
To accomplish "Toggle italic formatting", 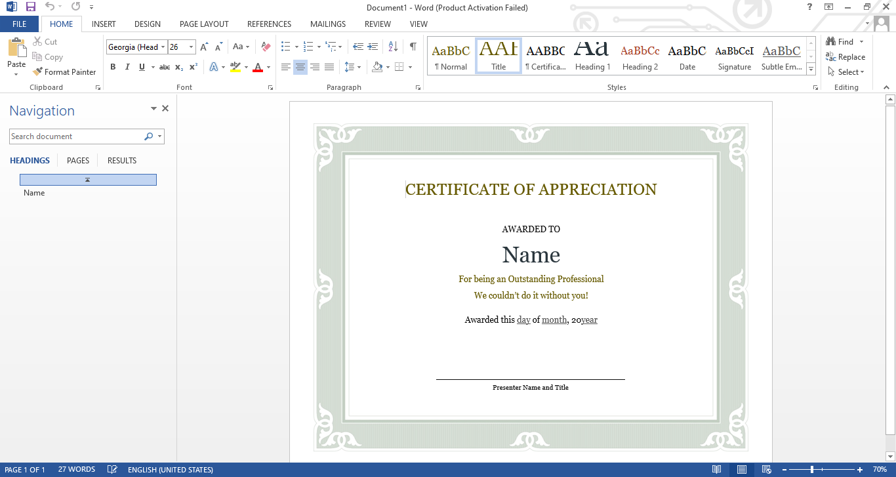I will pos(127,66).
